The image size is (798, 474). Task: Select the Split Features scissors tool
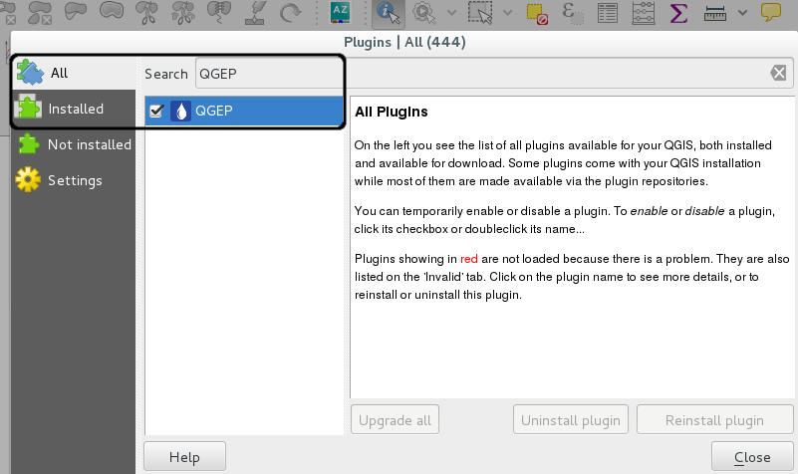147,12
